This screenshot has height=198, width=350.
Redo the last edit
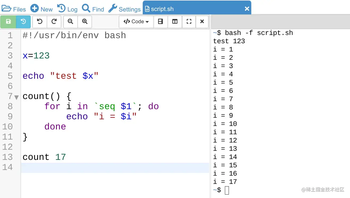pos(54,22)
